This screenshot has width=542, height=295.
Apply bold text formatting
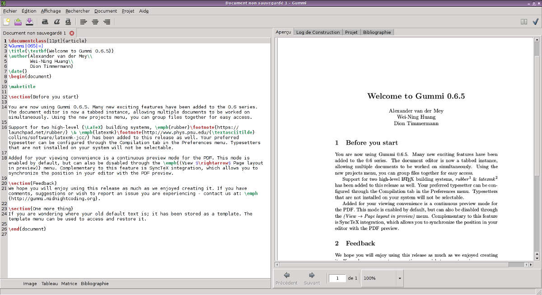point(45,21)
